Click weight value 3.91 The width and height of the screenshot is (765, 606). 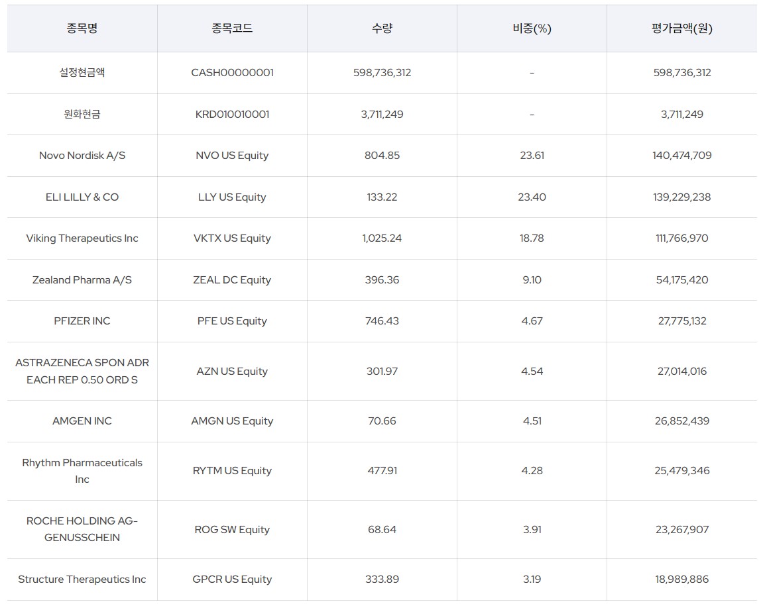532,529
